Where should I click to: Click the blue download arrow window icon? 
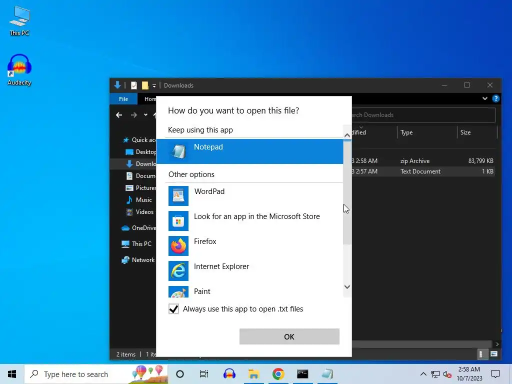tap(117, 85)
